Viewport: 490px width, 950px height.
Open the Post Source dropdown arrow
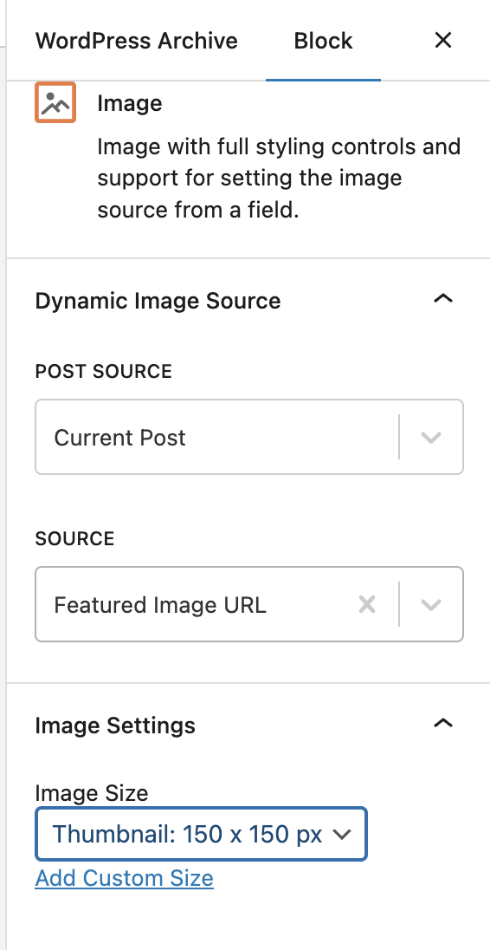(431, 437)
